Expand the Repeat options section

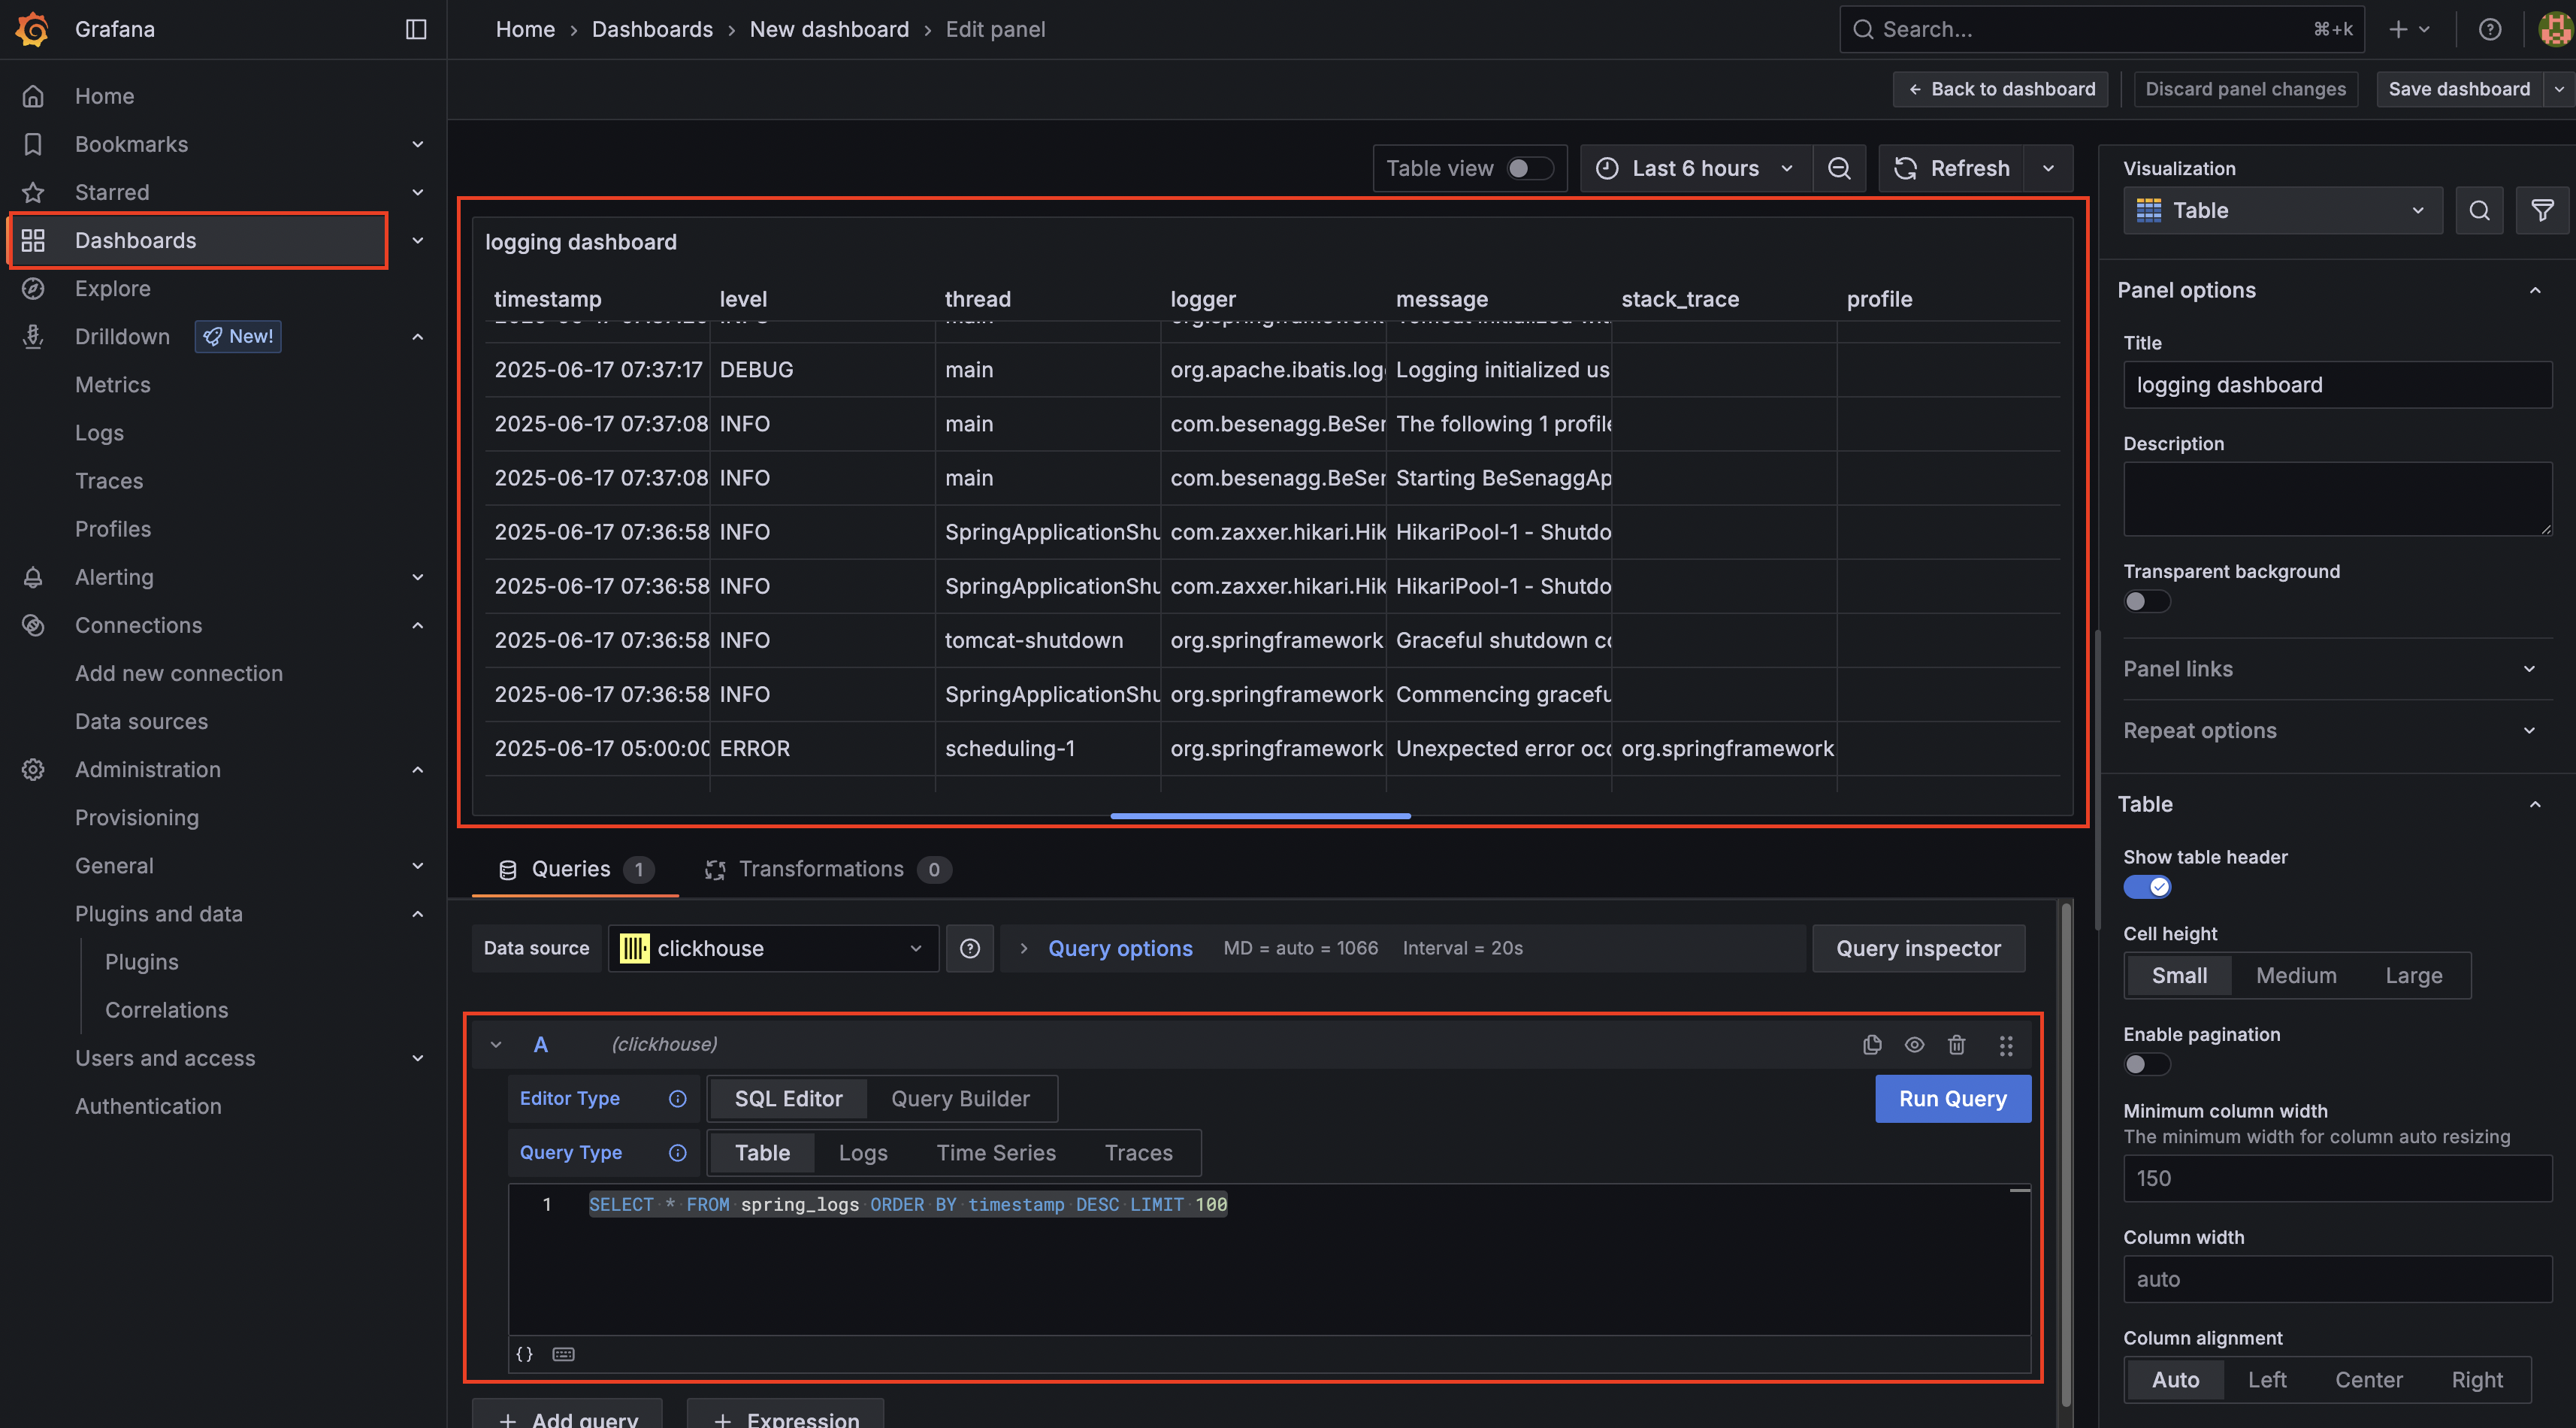tap(2336, 731)
